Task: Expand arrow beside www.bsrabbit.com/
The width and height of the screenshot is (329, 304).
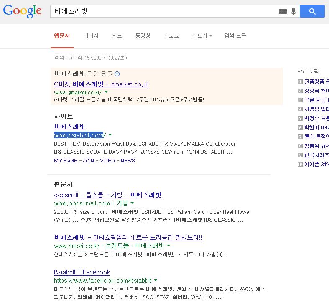Action: click(110, 135)
